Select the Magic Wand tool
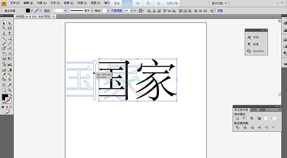287x158 pixels. [4, 28]
